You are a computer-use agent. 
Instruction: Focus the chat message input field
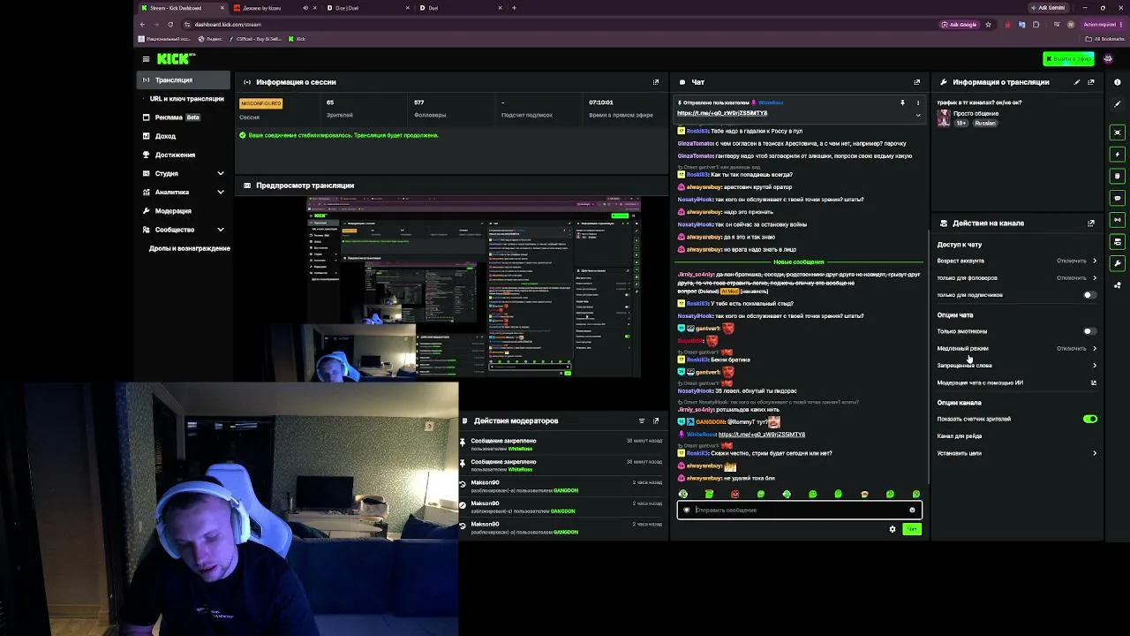(799, 510)
